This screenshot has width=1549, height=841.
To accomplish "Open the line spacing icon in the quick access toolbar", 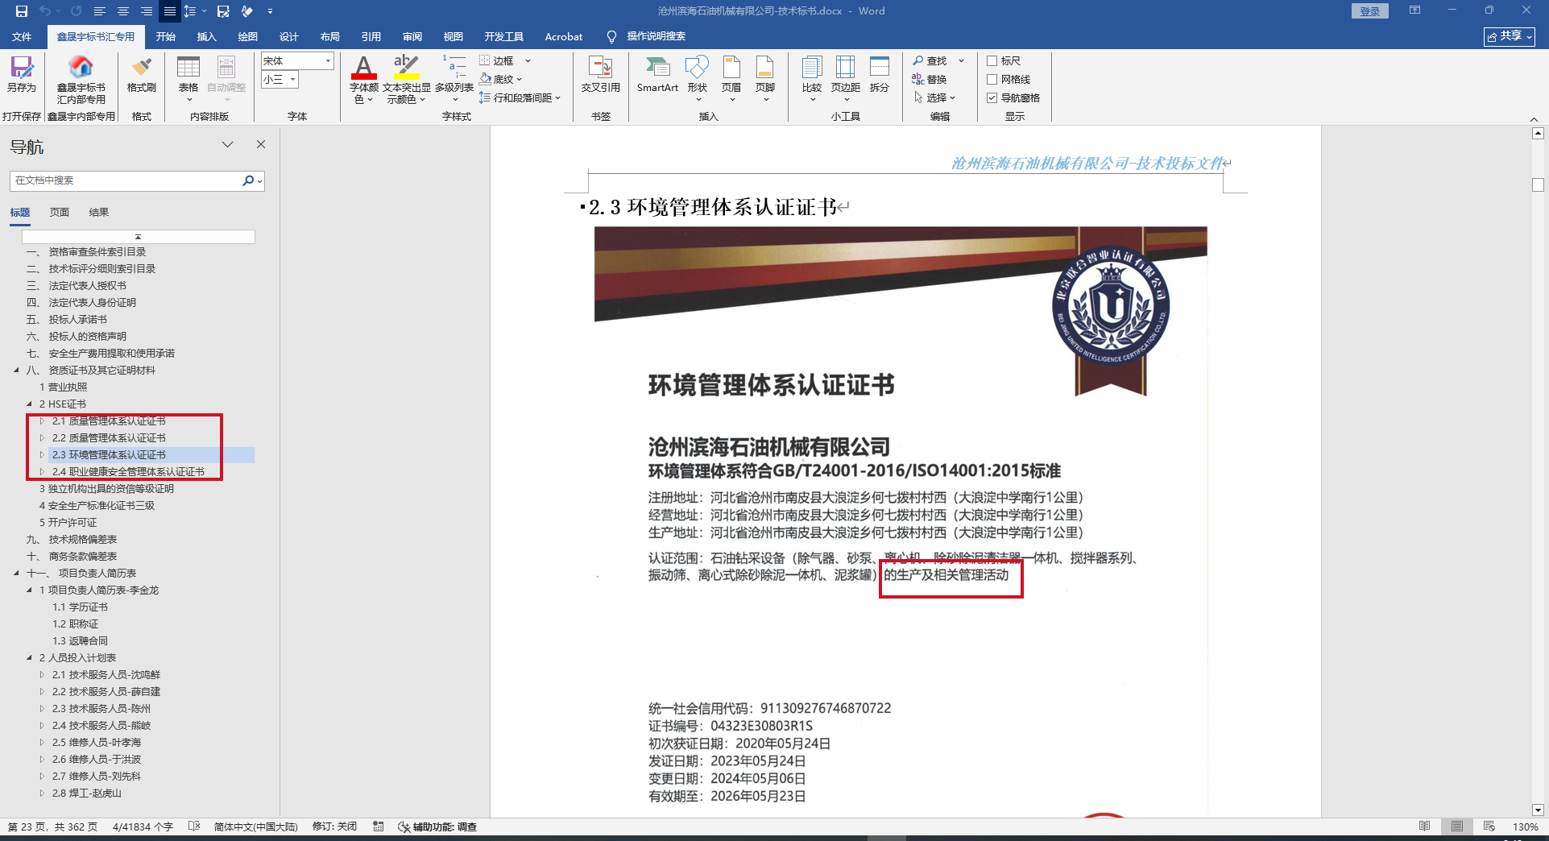I will [x=190, y=11].
